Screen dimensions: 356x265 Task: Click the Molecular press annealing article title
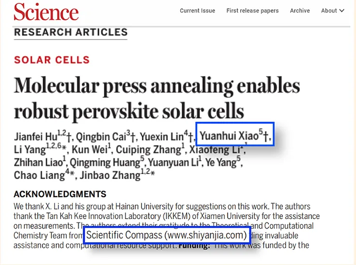coord(156,98)
